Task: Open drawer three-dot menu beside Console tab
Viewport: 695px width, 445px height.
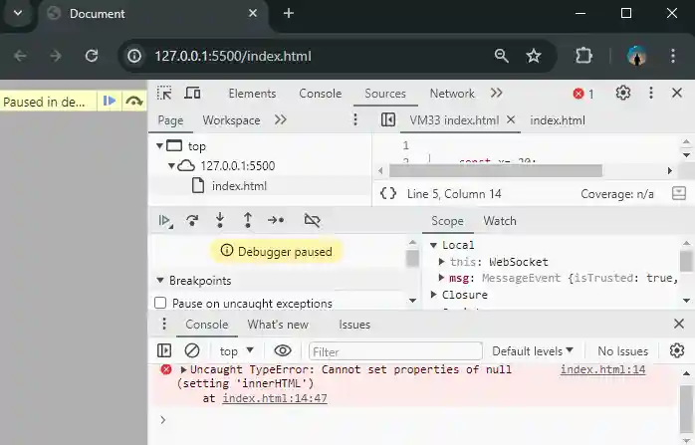Action: coord(164,324)
